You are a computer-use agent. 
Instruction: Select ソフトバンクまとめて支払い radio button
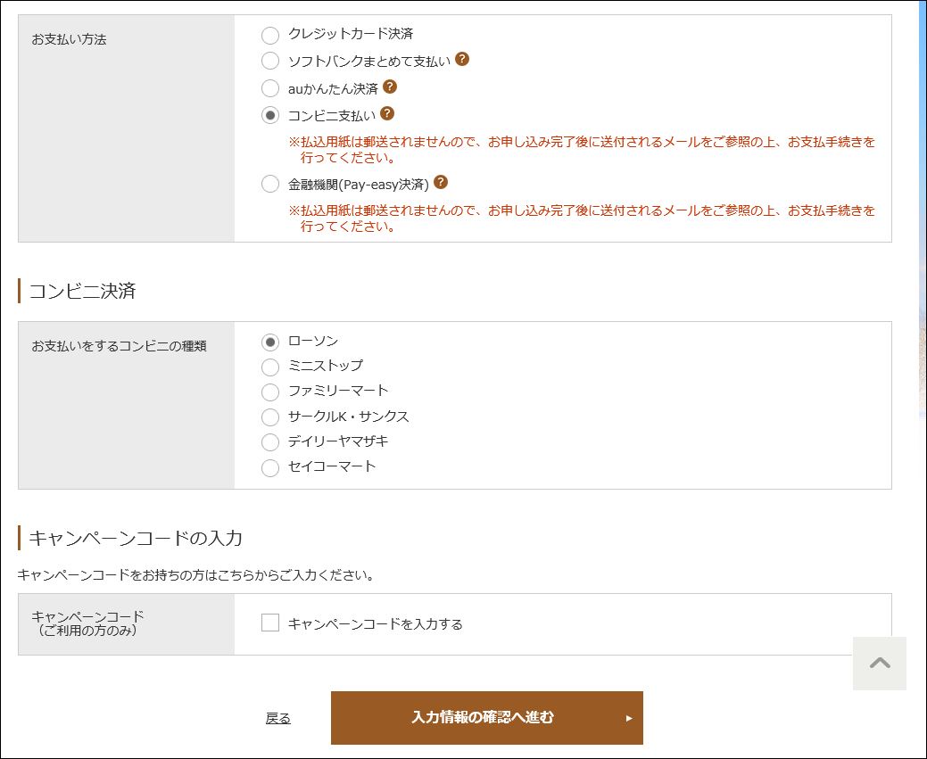click(270, 61)
